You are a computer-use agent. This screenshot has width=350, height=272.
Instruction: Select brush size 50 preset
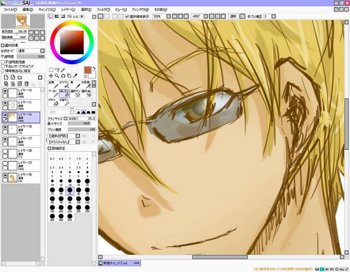click(x=87, y=191)
